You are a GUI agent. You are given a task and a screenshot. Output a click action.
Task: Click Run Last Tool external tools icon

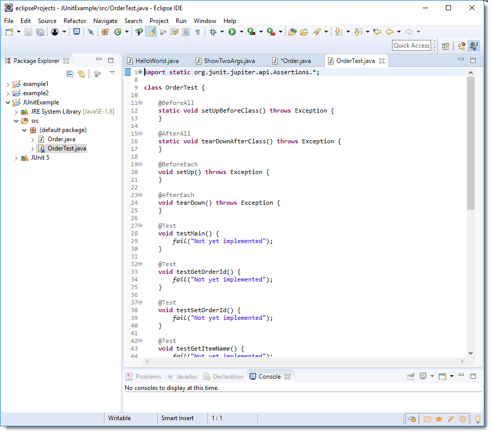click(x=271, y=32)
